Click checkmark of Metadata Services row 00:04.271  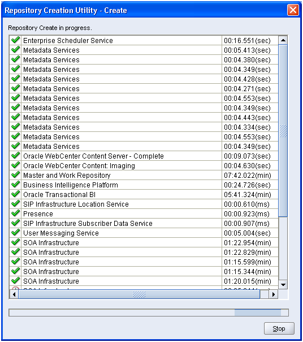pos(15,88)
